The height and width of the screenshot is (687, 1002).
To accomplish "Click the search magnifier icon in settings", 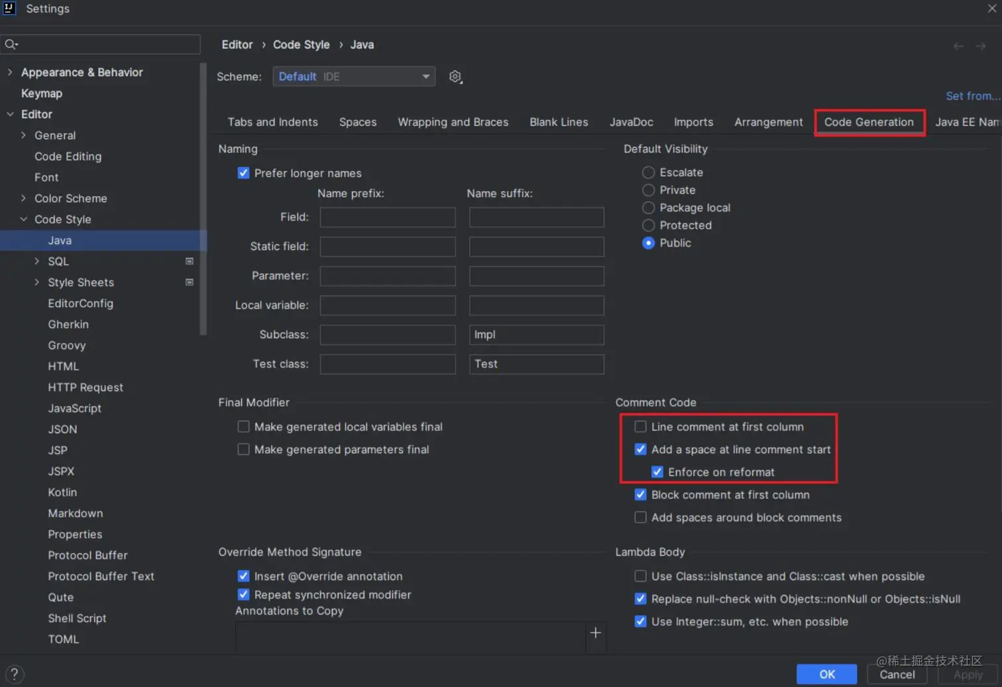I will click(11, 44).
